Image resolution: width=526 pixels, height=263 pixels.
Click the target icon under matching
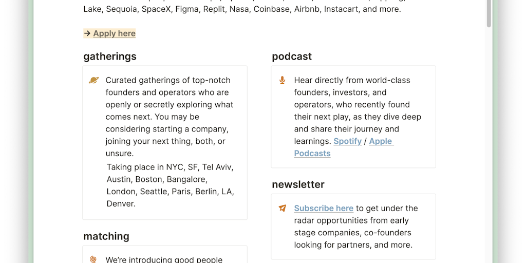pos(93,259)
